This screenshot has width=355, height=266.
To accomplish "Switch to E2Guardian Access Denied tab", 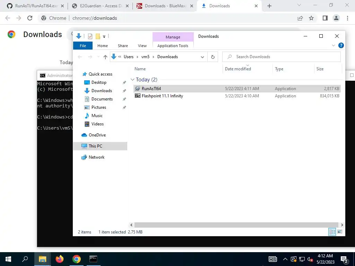I will [100, 6].
